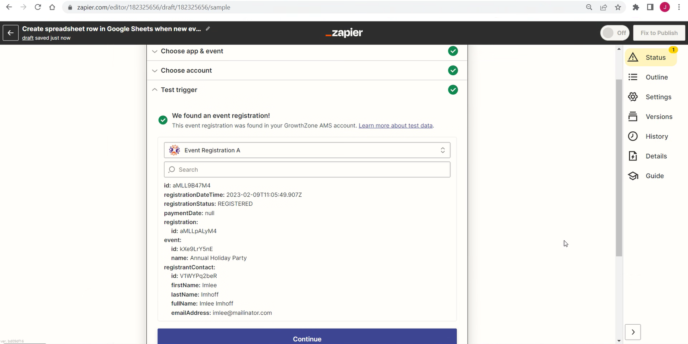Click the Search field for test data
This screenshot has width=688, height=344.
[x=307, y=170]
